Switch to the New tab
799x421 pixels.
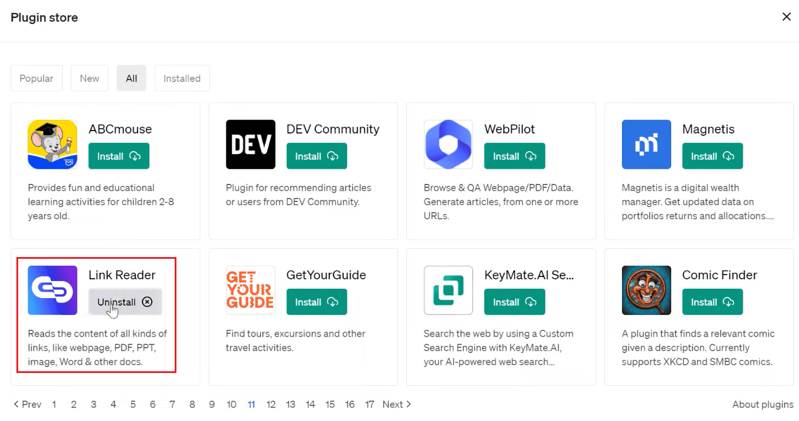(x=90, y=78)
